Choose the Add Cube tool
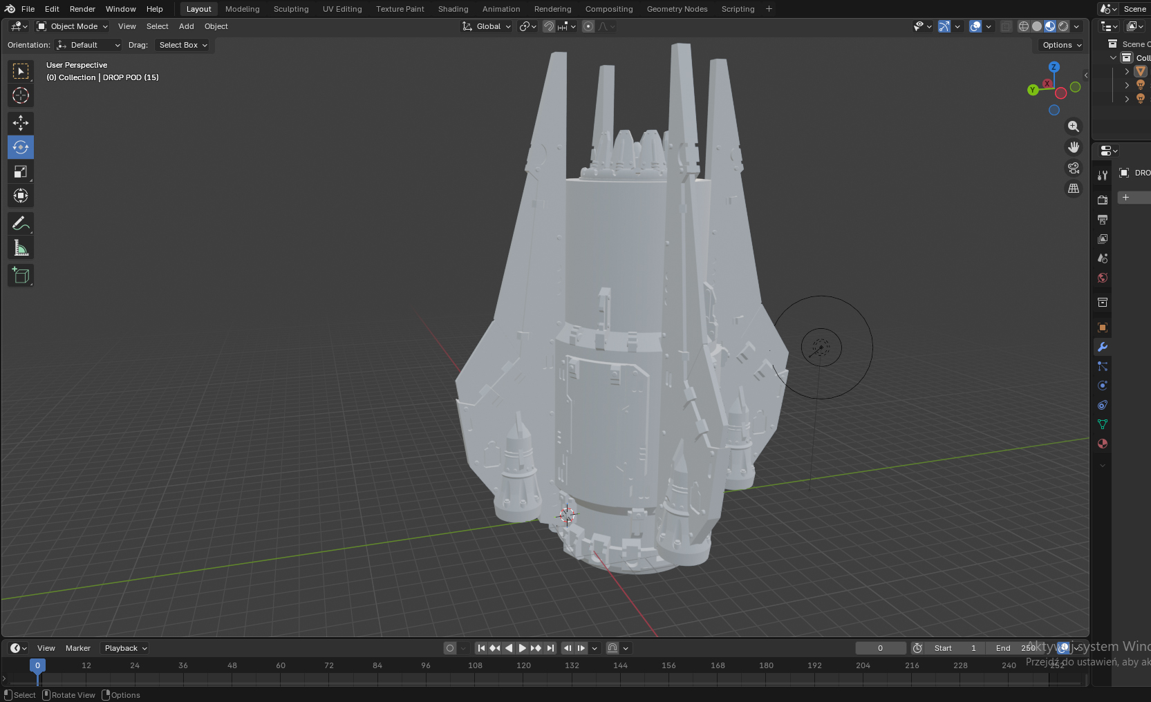The width and height of the screenshot is (1151, 702). coord(21,276)
